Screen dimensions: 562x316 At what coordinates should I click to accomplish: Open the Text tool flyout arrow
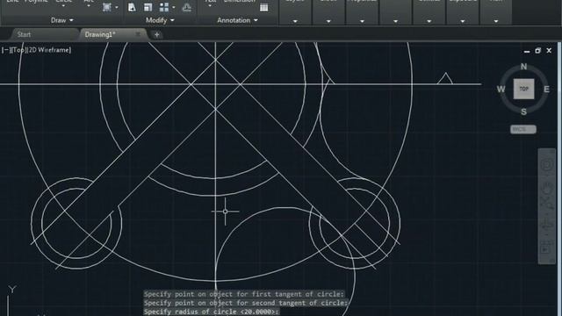click(x=210, y=6)
